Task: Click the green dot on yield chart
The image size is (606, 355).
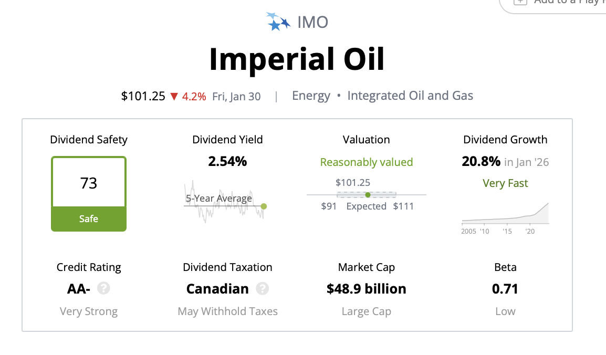Action: [x=264, y=206]
